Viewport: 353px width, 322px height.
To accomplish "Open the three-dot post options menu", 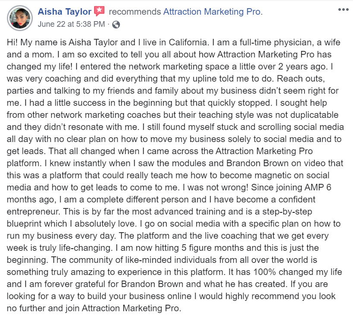I will [x=344, y=9].
